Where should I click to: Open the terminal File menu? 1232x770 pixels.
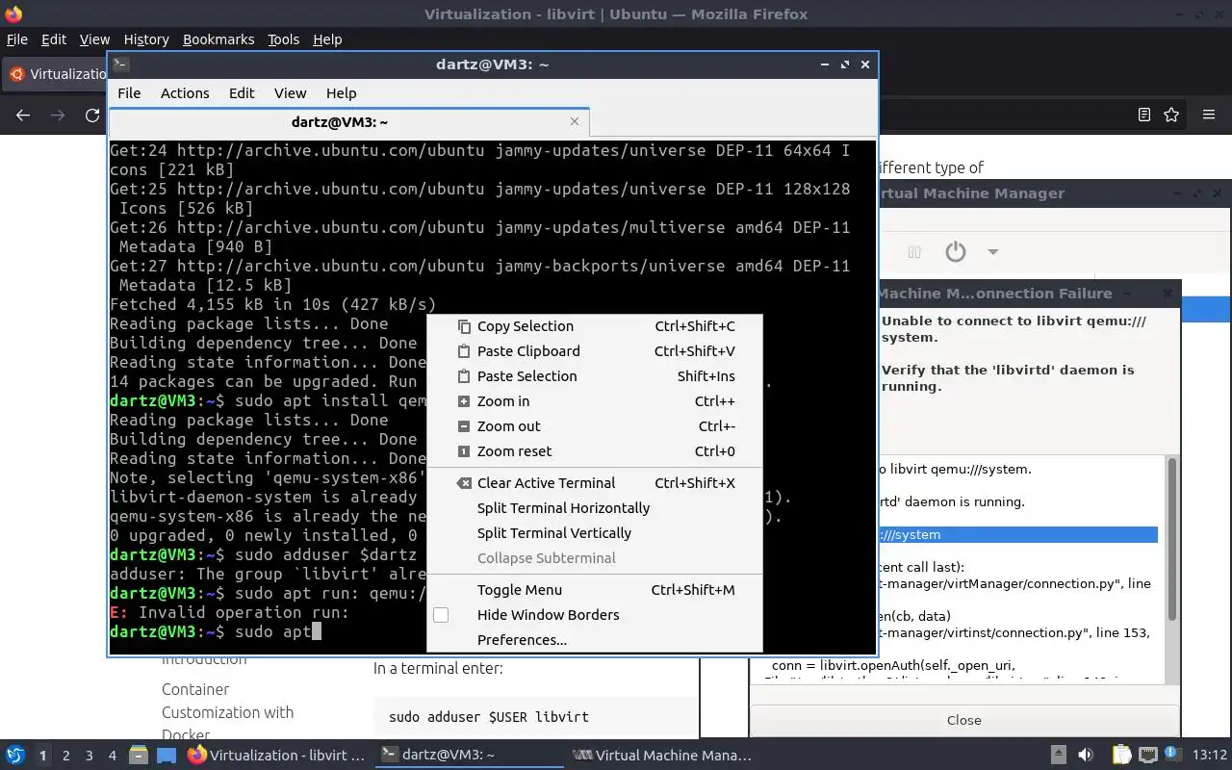point(129,93)
